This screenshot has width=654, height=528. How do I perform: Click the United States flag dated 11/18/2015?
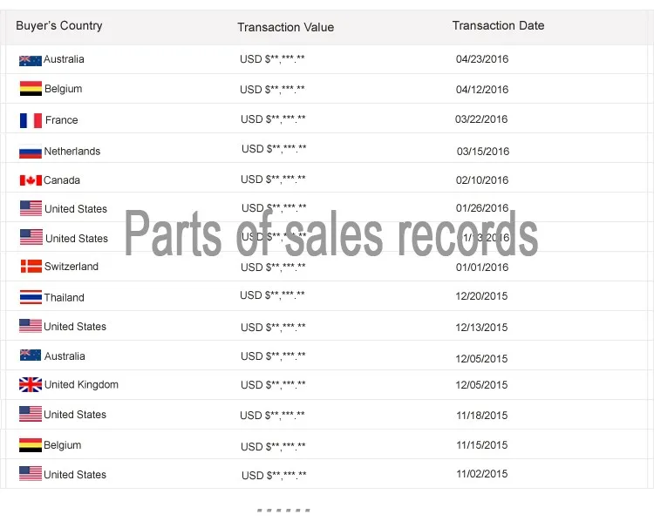point(31,414)
